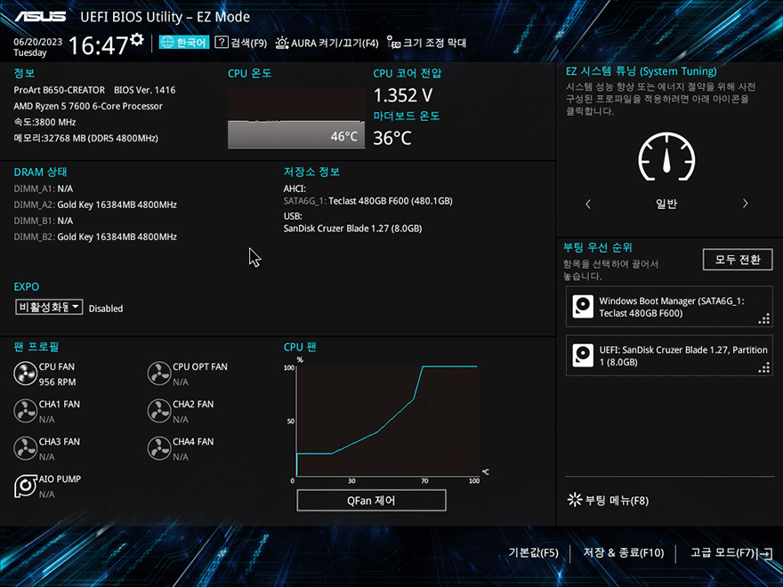Click the Boot Menu (F8) star icon
Screen dimensions: 783x587
click(575, 500)
